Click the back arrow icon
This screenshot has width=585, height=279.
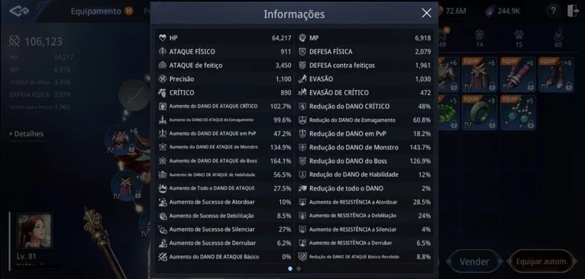pos(19,11)
